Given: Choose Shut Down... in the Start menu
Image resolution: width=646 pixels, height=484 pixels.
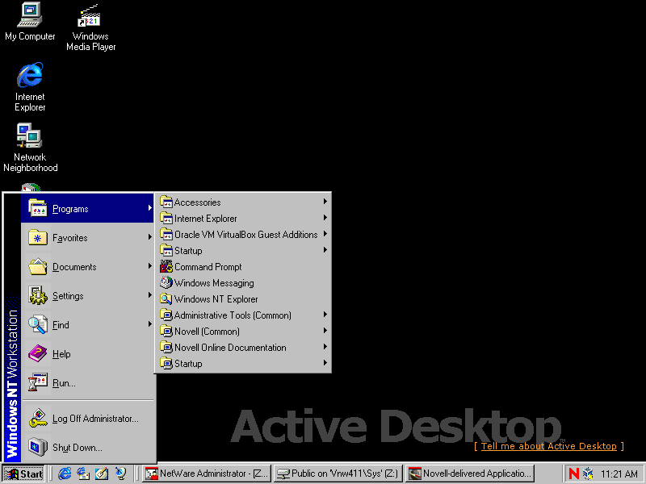Looking at the screenshot, I should coord(88,448).
